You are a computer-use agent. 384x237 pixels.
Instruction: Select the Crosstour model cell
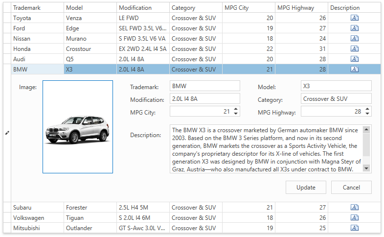[90, 49]
